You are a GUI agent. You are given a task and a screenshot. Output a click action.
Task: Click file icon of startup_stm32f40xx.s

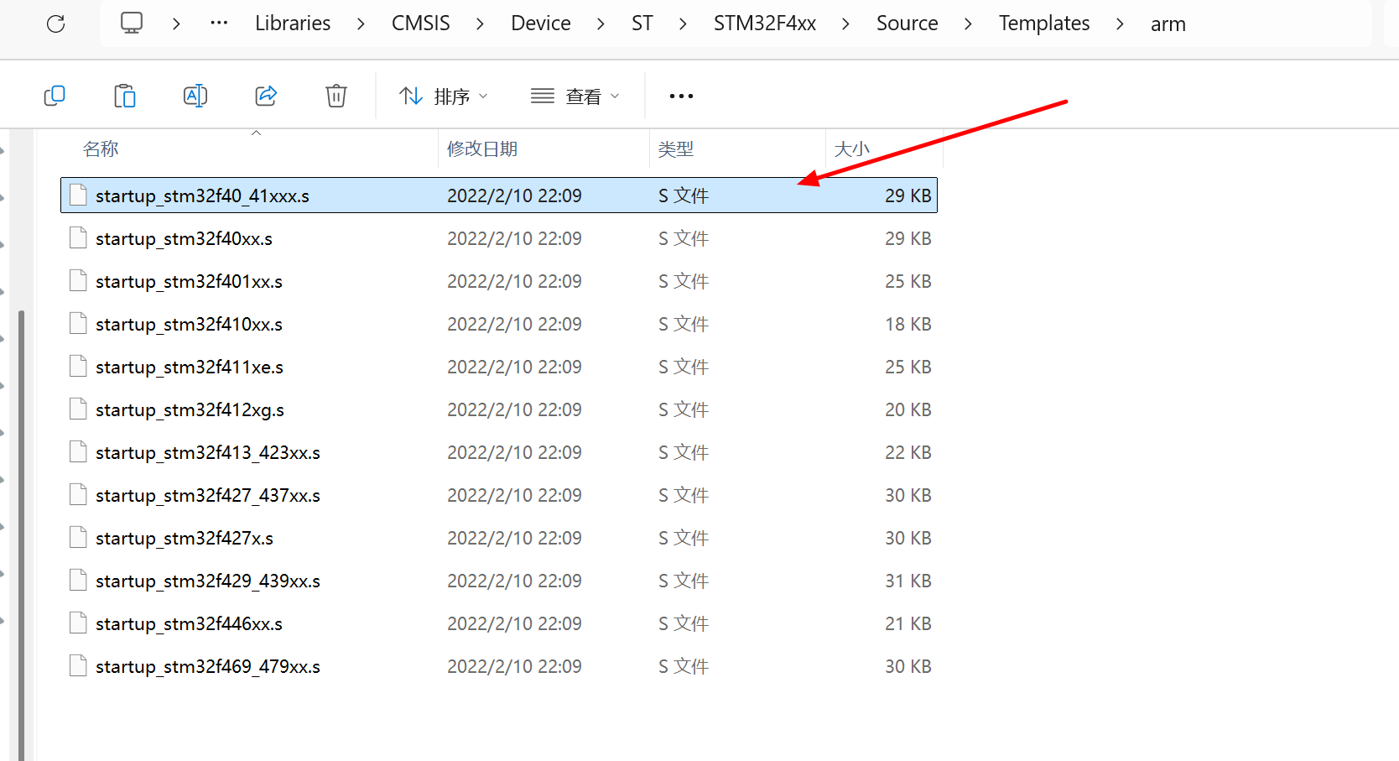coord(78,238)
